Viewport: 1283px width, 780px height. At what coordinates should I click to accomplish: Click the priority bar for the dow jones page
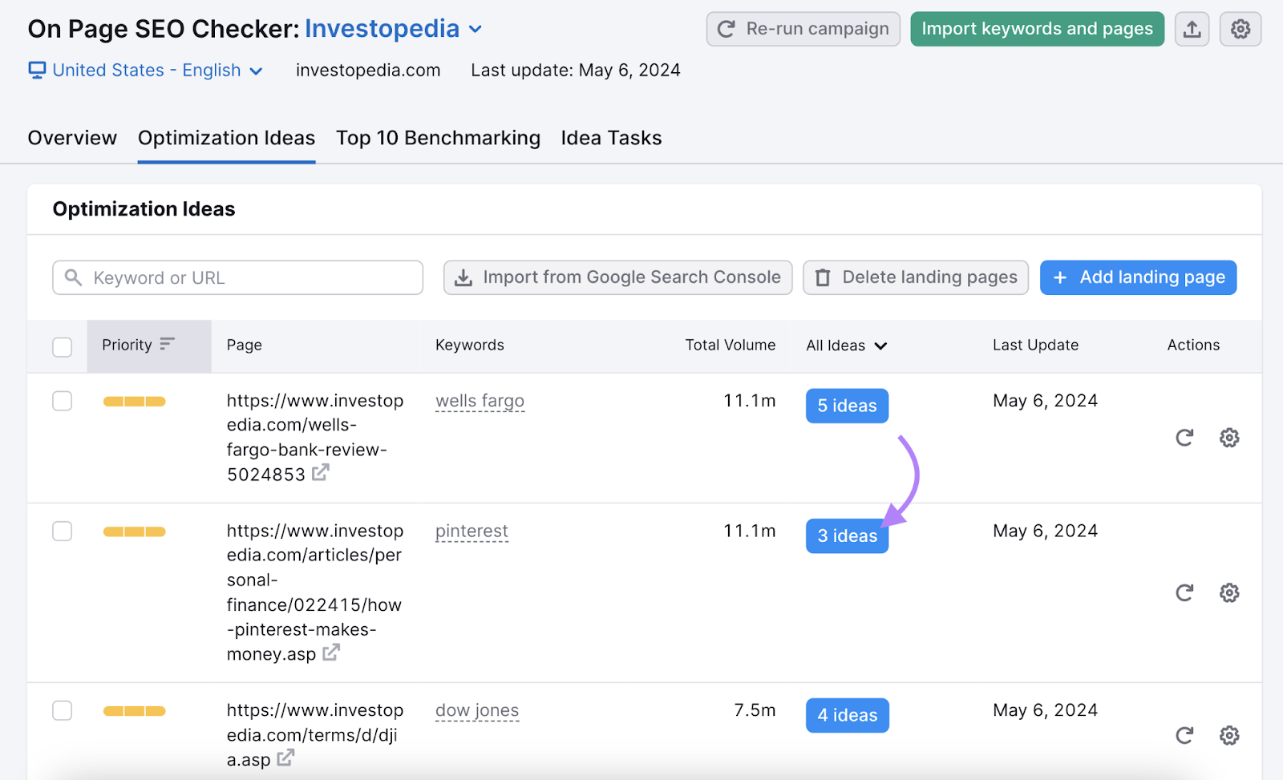pyautogui.click(x=134, y=710)
